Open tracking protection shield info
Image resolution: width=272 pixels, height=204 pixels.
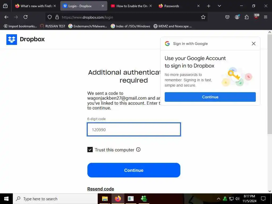pos(50,17)
